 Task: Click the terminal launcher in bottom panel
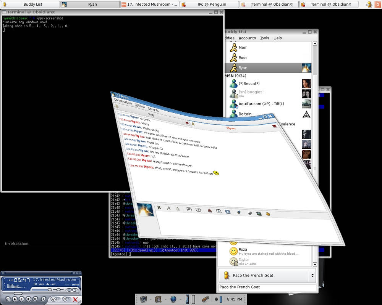pos(144,299)
